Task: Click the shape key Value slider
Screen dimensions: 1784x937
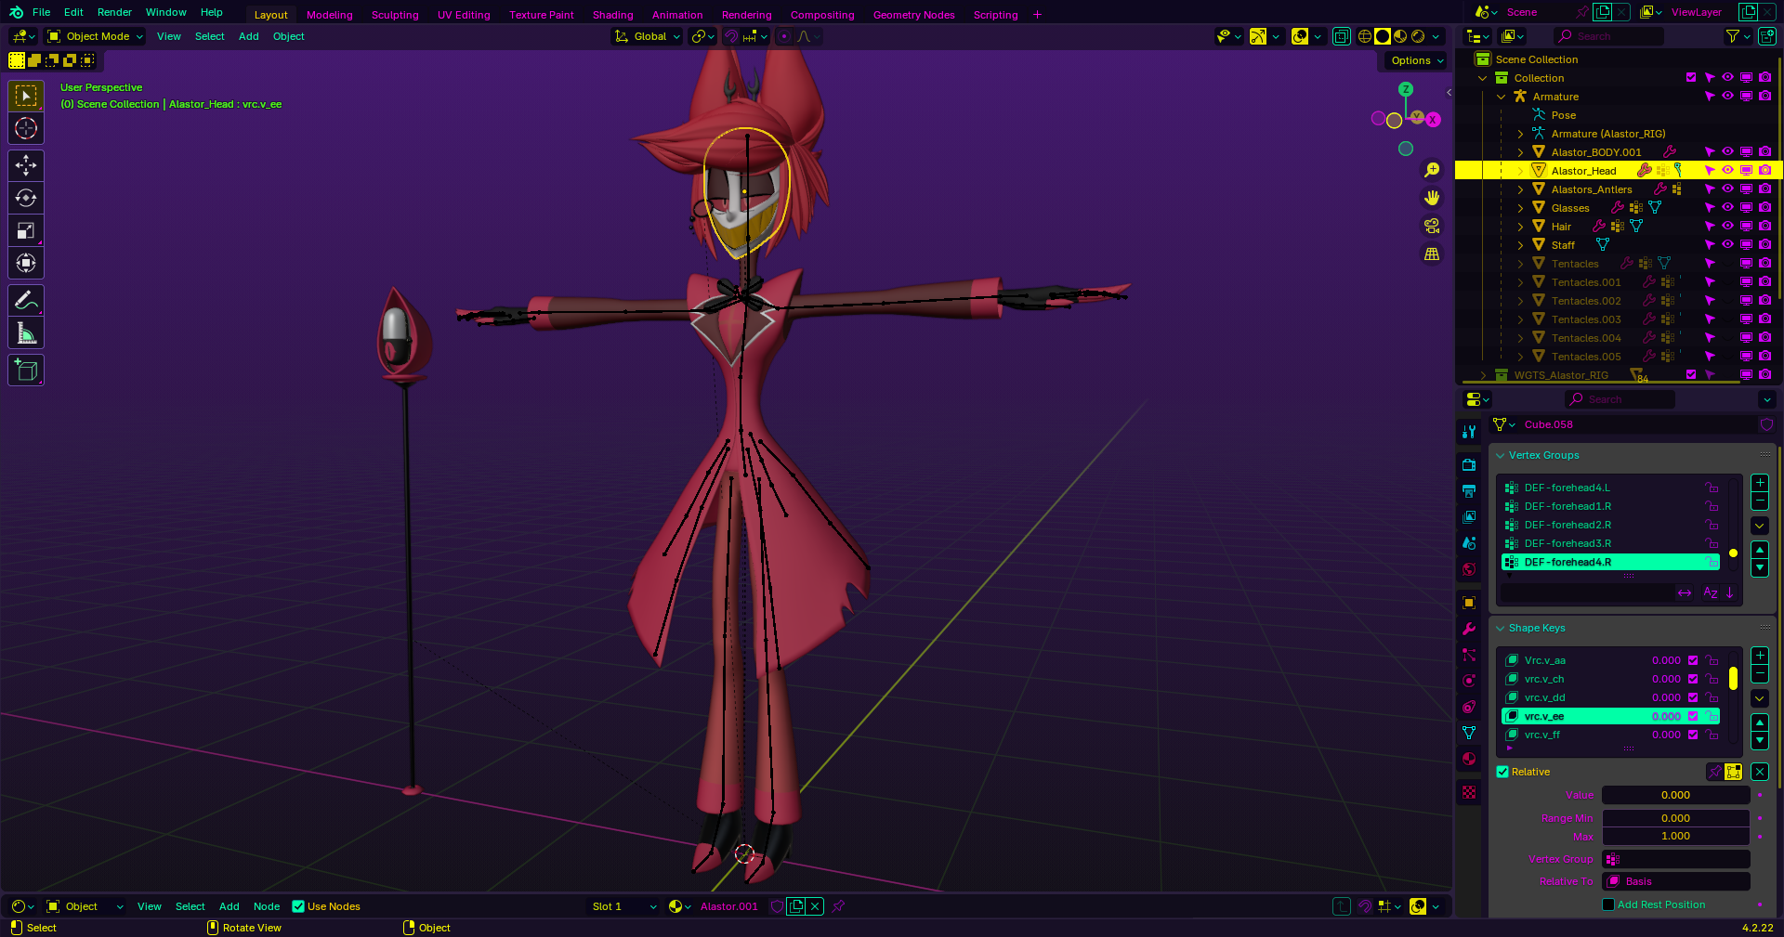Action: coord(1675,795)
